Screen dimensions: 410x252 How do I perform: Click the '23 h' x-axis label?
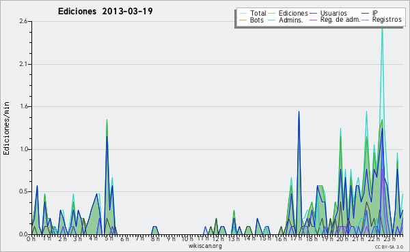click(x=389, y=239)
